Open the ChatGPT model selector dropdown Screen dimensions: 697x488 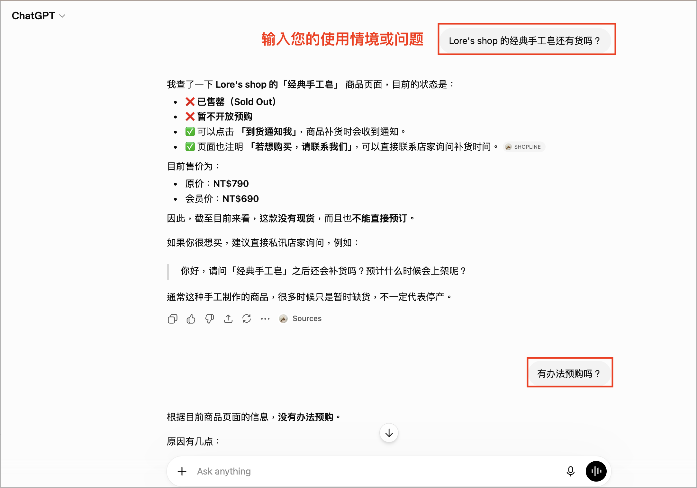[x=39, y=16]
